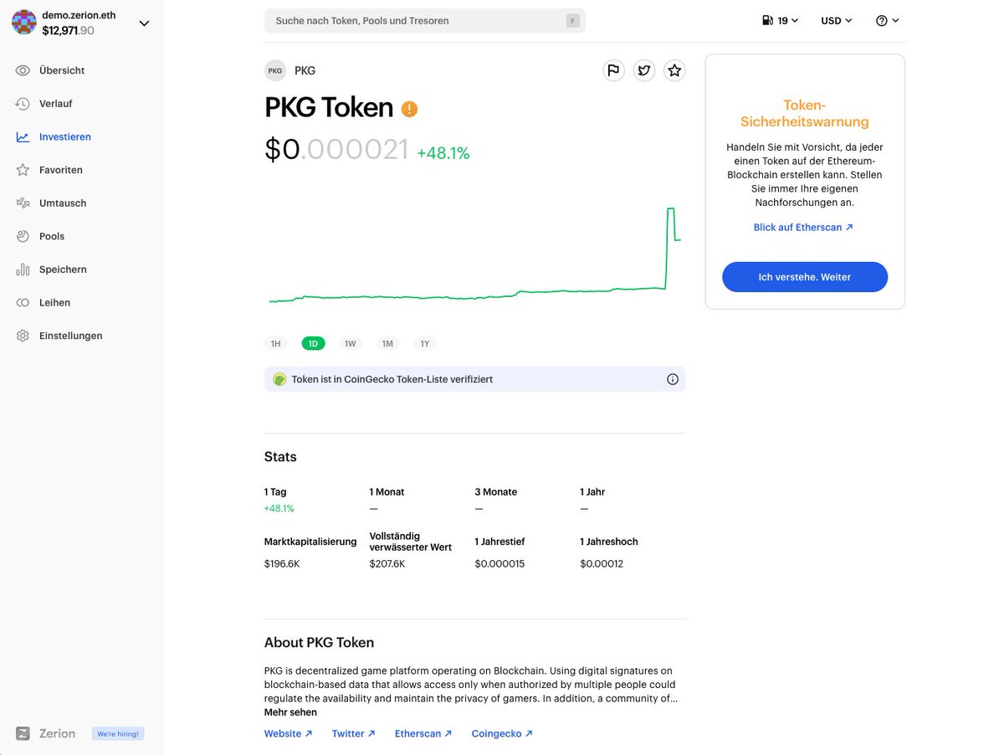Select the 1W chart range
The image size is (1004, 755).
(351, 343)
